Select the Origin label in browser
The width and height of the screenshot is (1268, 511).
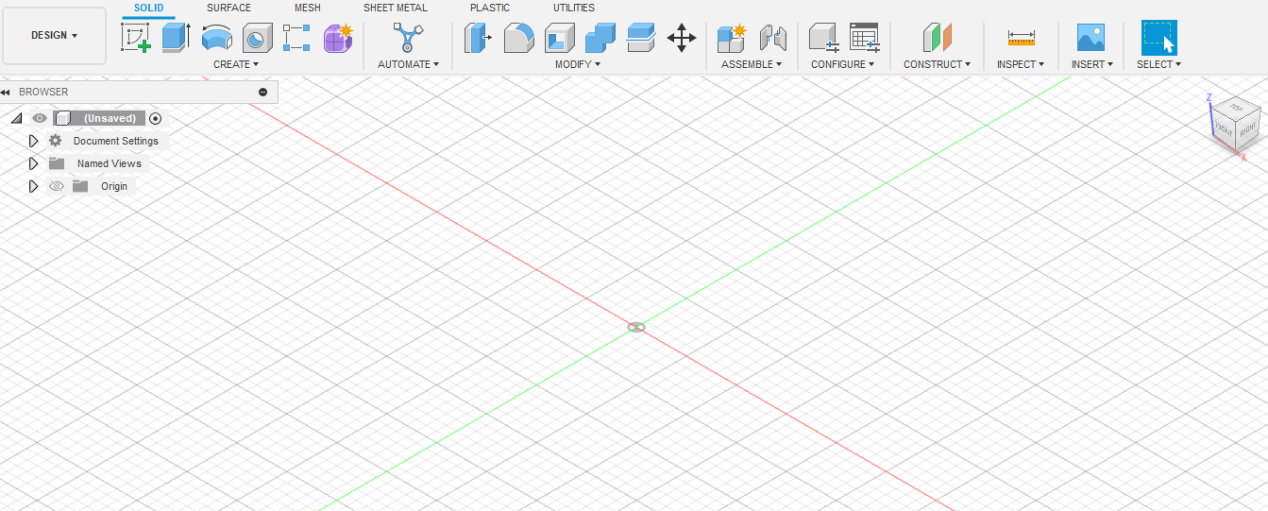(x=114, y=186)
